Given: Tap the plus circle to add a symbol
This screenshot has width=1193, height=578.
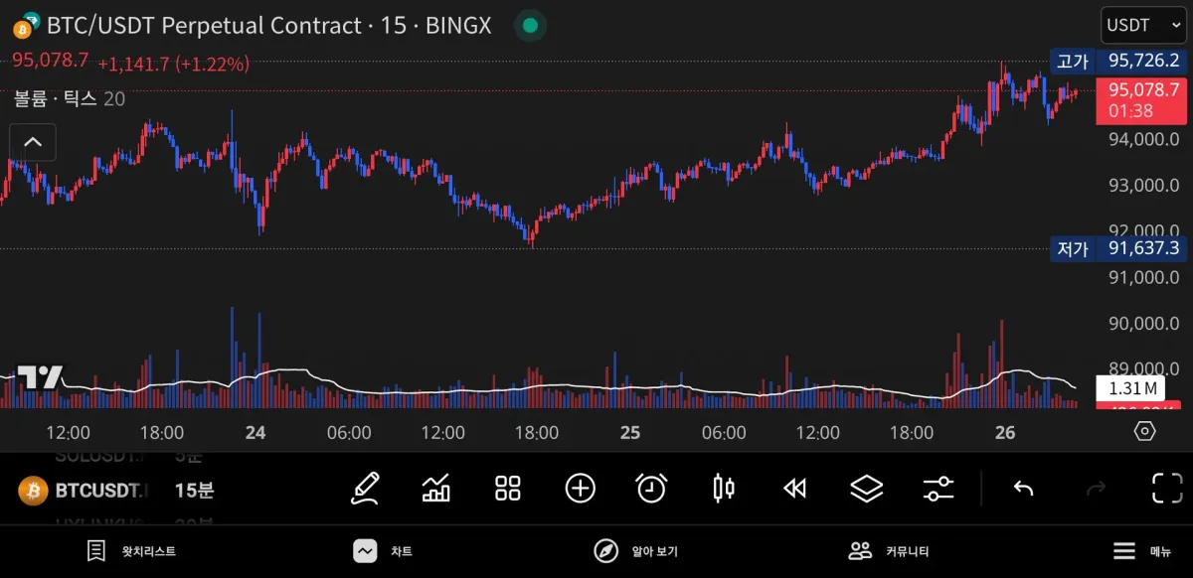Looking at the screenshot, I should tap(580, 489).
